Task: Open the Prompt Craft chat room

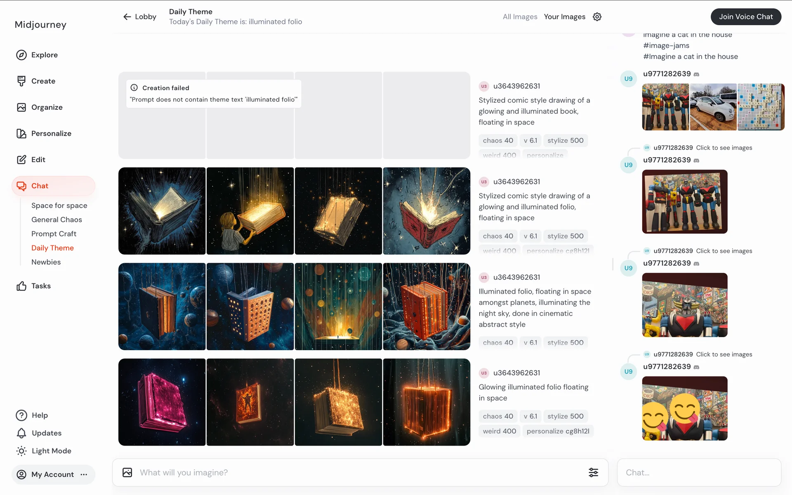Action: point(54,234)
